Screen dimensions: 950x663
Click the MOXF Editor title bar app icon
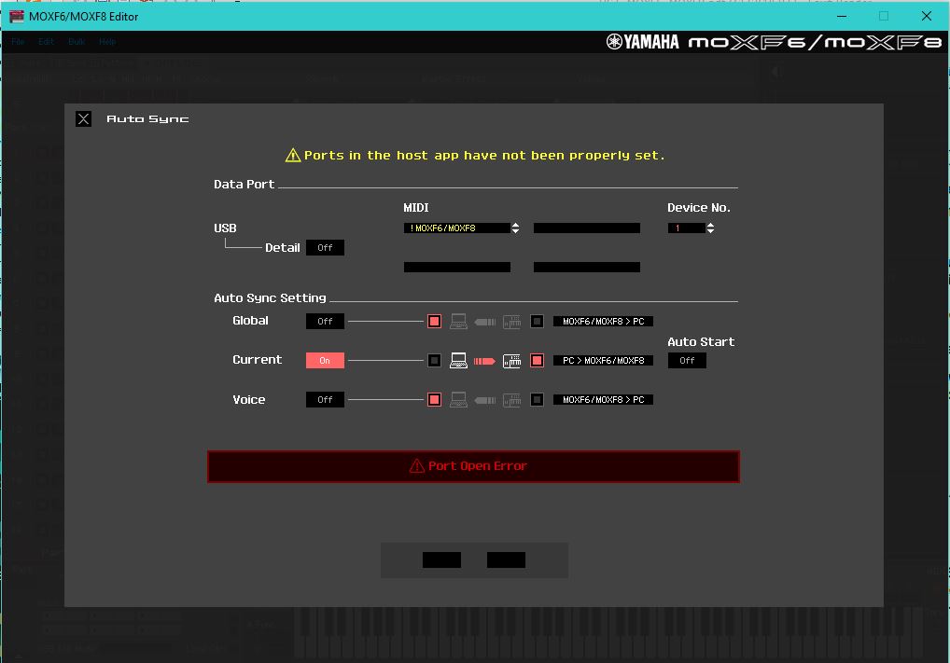(x=17, y=17)
